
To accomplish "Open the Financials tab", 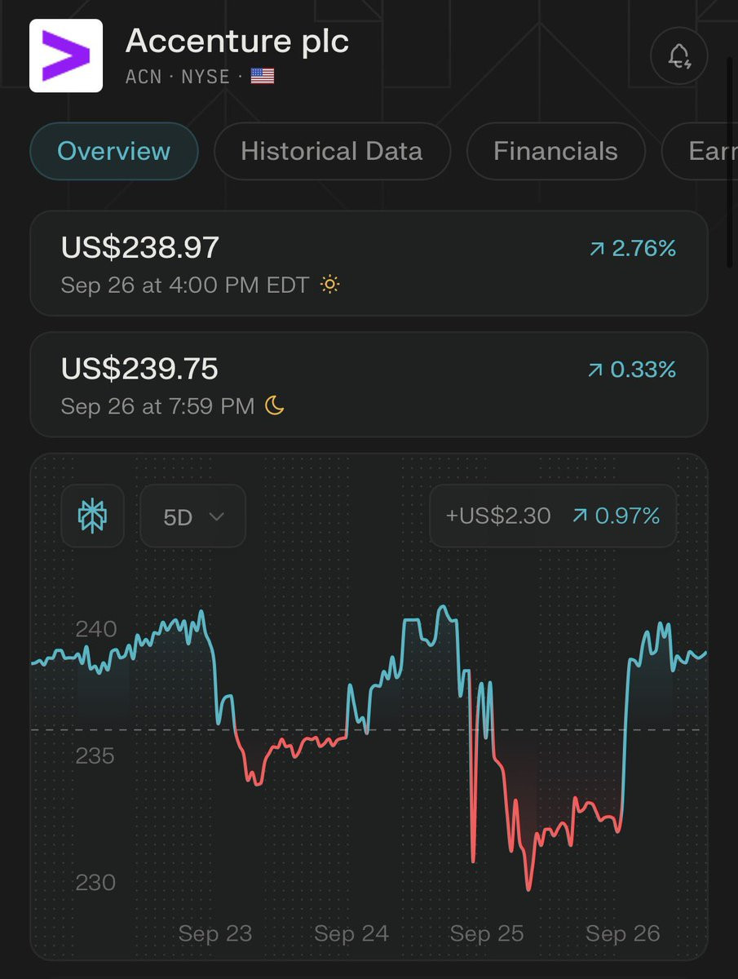I will pyautogui.click(x=555, y=151).
